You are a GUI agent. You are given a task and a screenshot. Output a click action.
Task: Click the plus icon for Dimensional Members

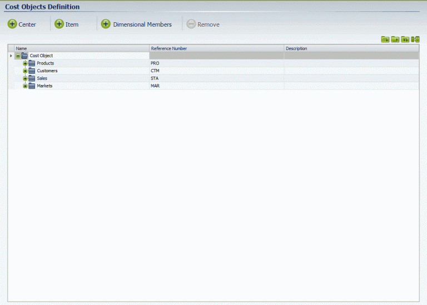(x=106, y=24)
